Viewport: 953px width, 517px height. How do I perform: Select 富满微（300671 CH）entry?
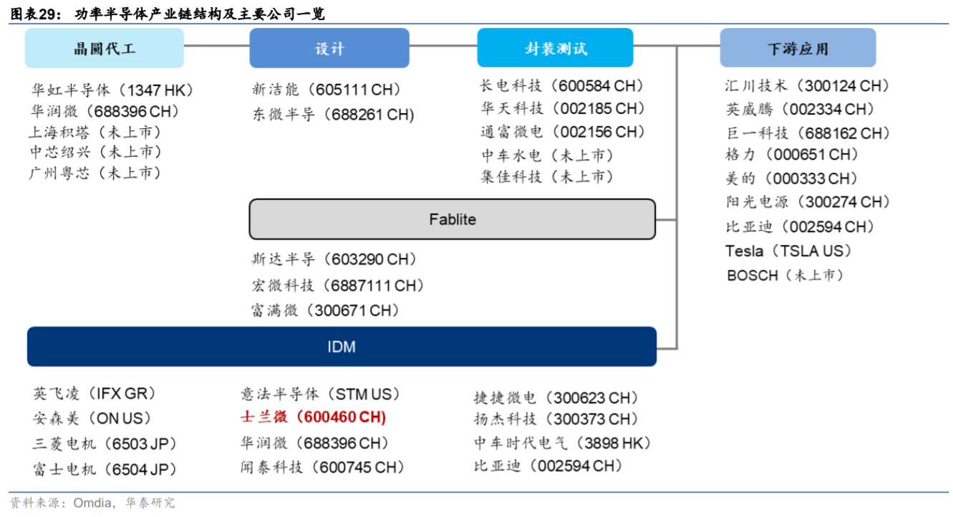pyautogui.click(x=326, y=311)
